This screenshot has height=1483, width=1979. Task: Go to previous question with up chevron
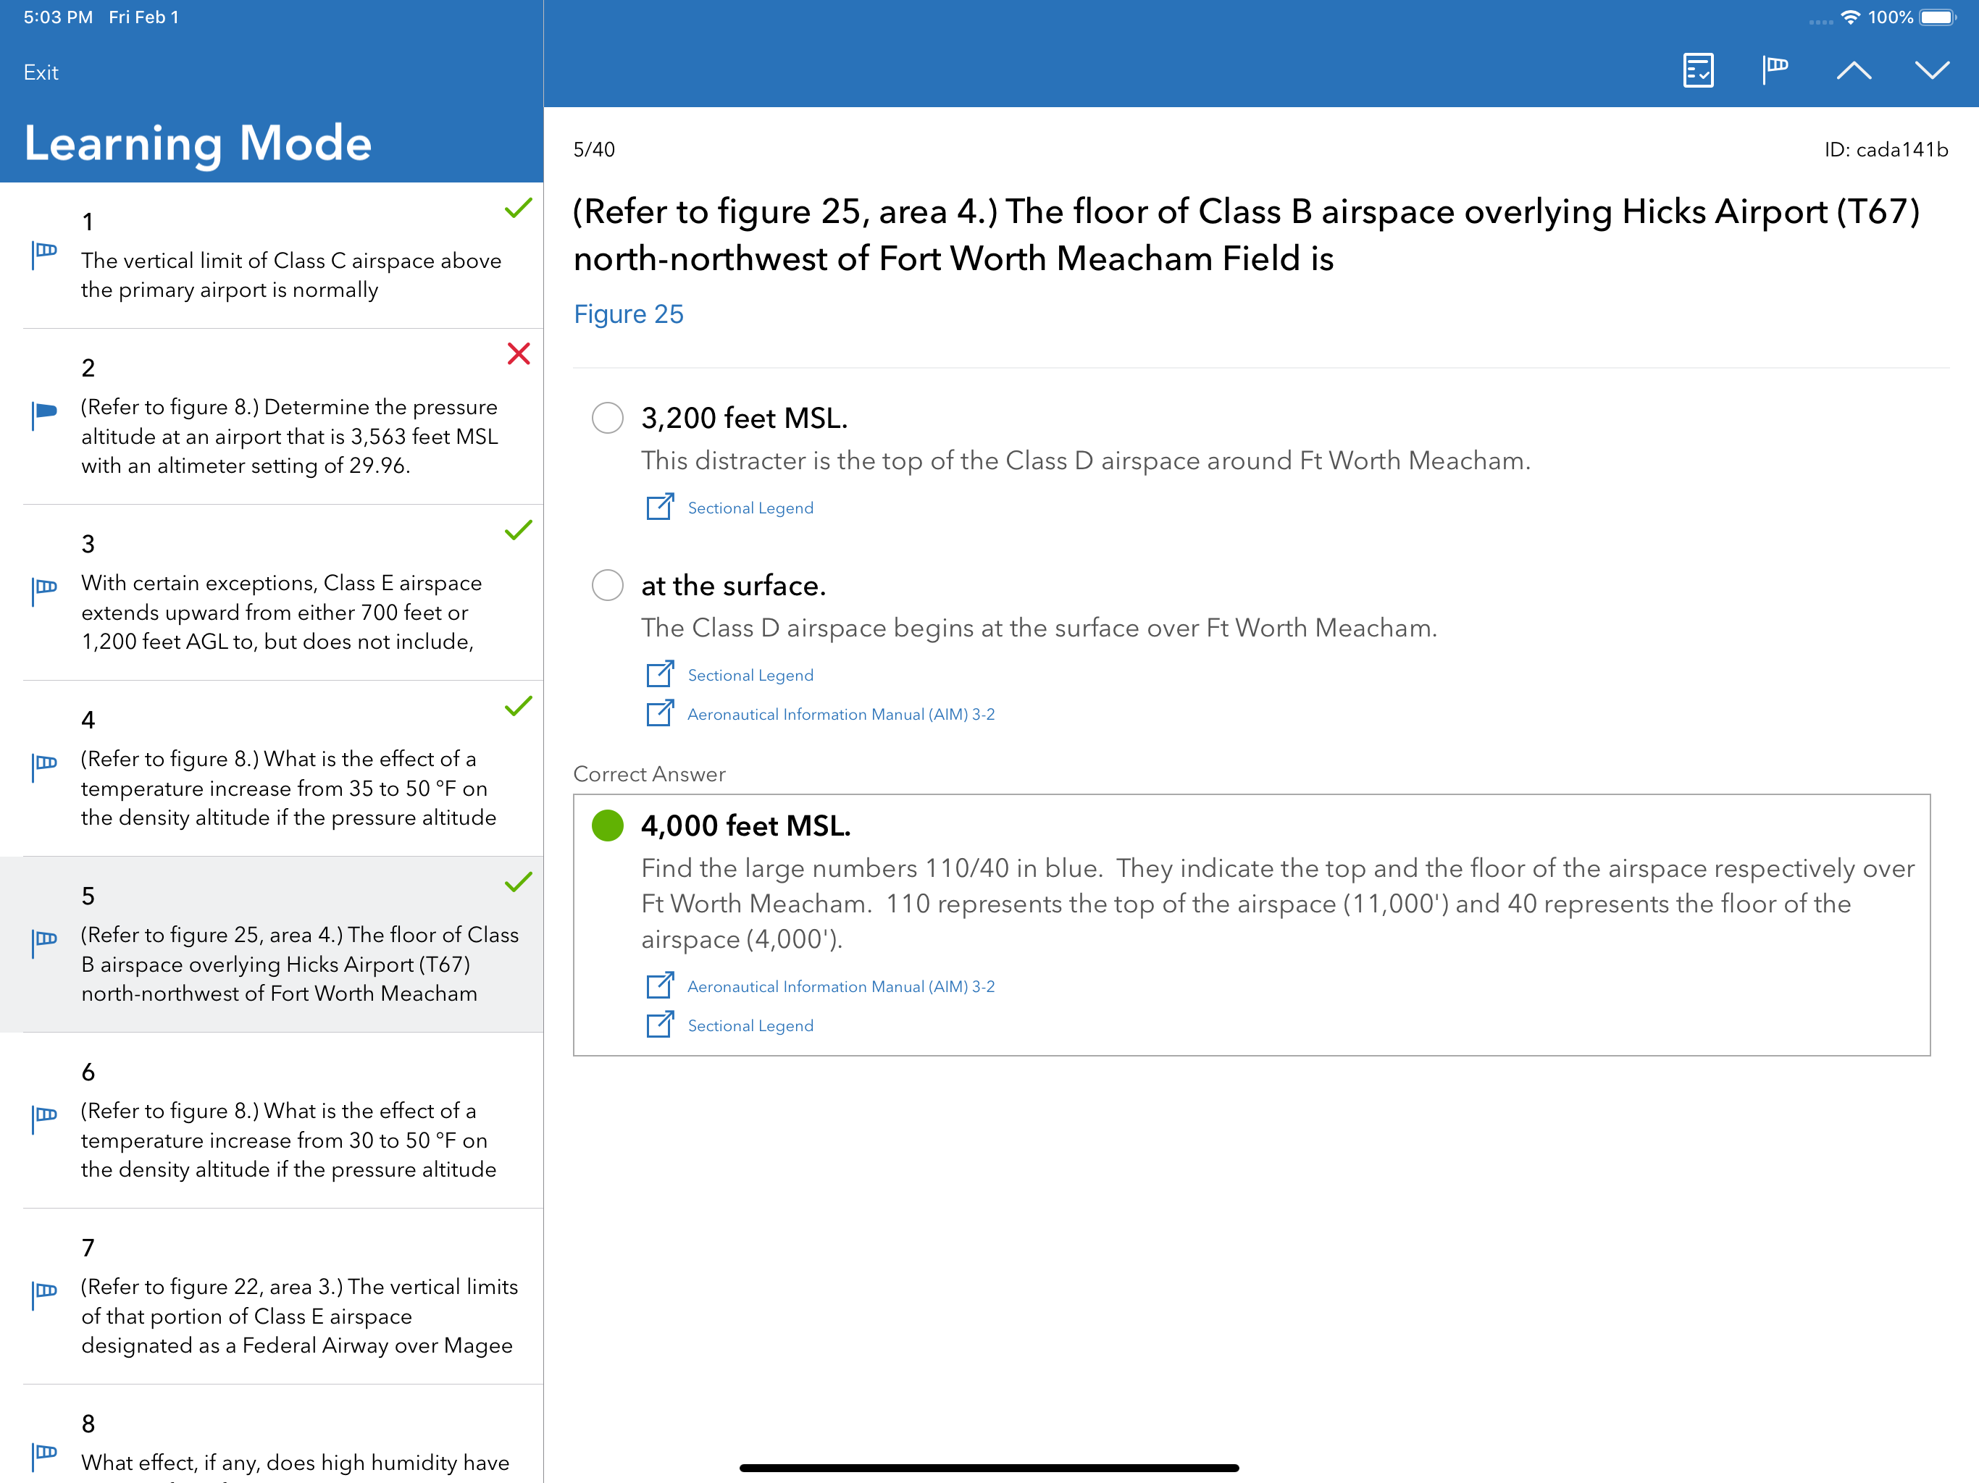click(1854, 71)
